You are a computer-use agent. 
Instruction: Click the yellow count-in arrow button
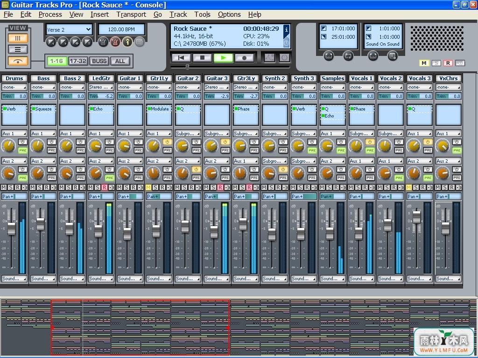click(x=127, y=42)
